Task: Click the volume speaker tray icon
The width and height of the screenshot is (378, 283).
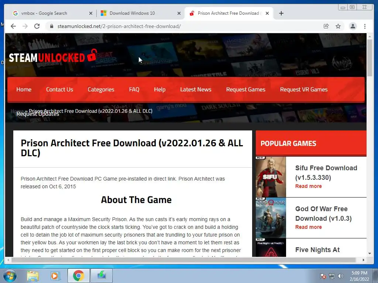Action: [x=340, y=276]
